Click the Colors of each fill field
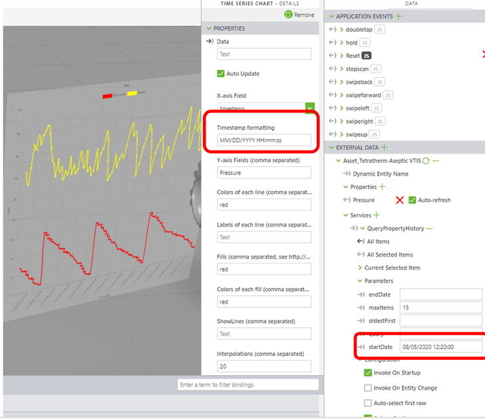Screen dimensions: 485x419 point(264,301)
